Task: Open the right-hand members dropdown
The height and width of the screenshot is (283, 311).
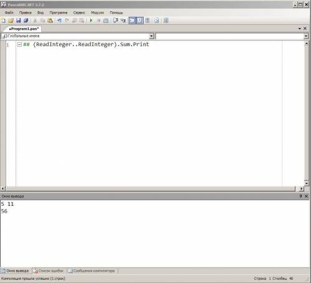Action: tap(306, 36)
